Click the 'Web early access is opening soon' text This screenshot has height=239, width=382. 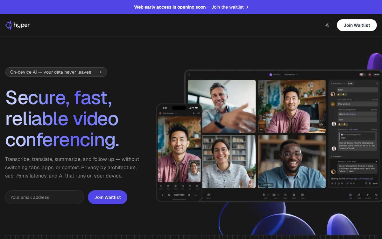(170, 7)
